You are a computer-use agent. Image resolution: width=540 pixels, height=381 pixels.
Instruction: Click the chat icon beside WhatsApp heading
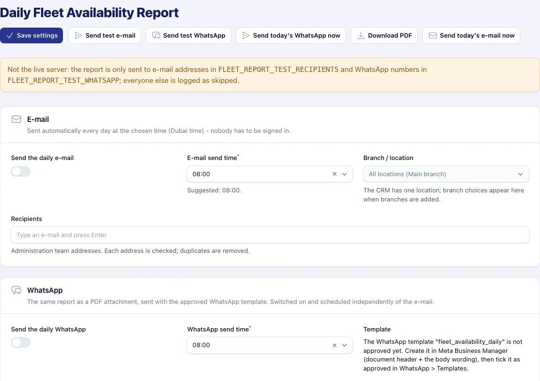pos(16,290)
